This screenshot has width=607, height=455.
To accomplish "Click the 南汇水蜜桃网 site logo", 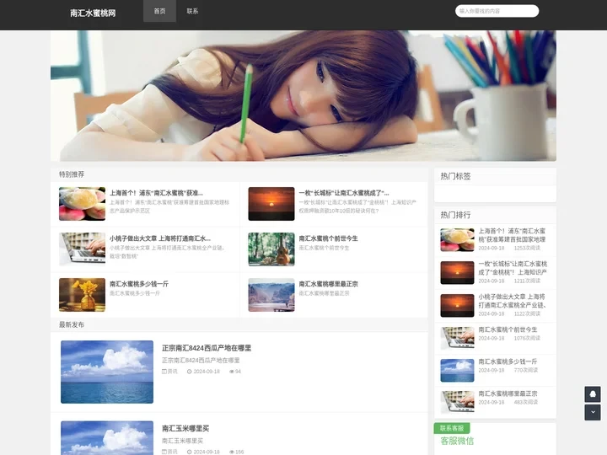I will coord(93,13).
